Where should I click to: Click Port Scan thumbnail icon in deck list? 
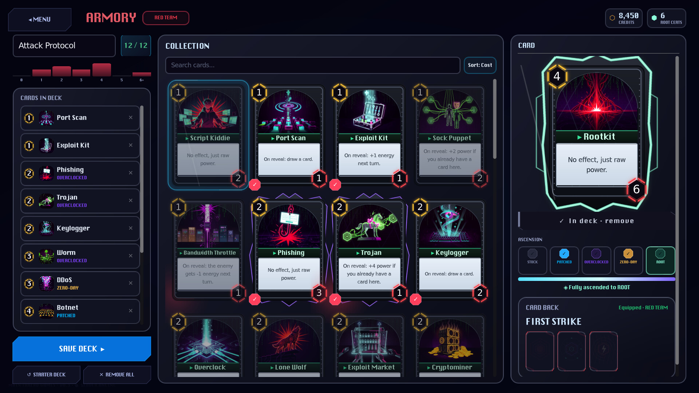pos(46,118)
